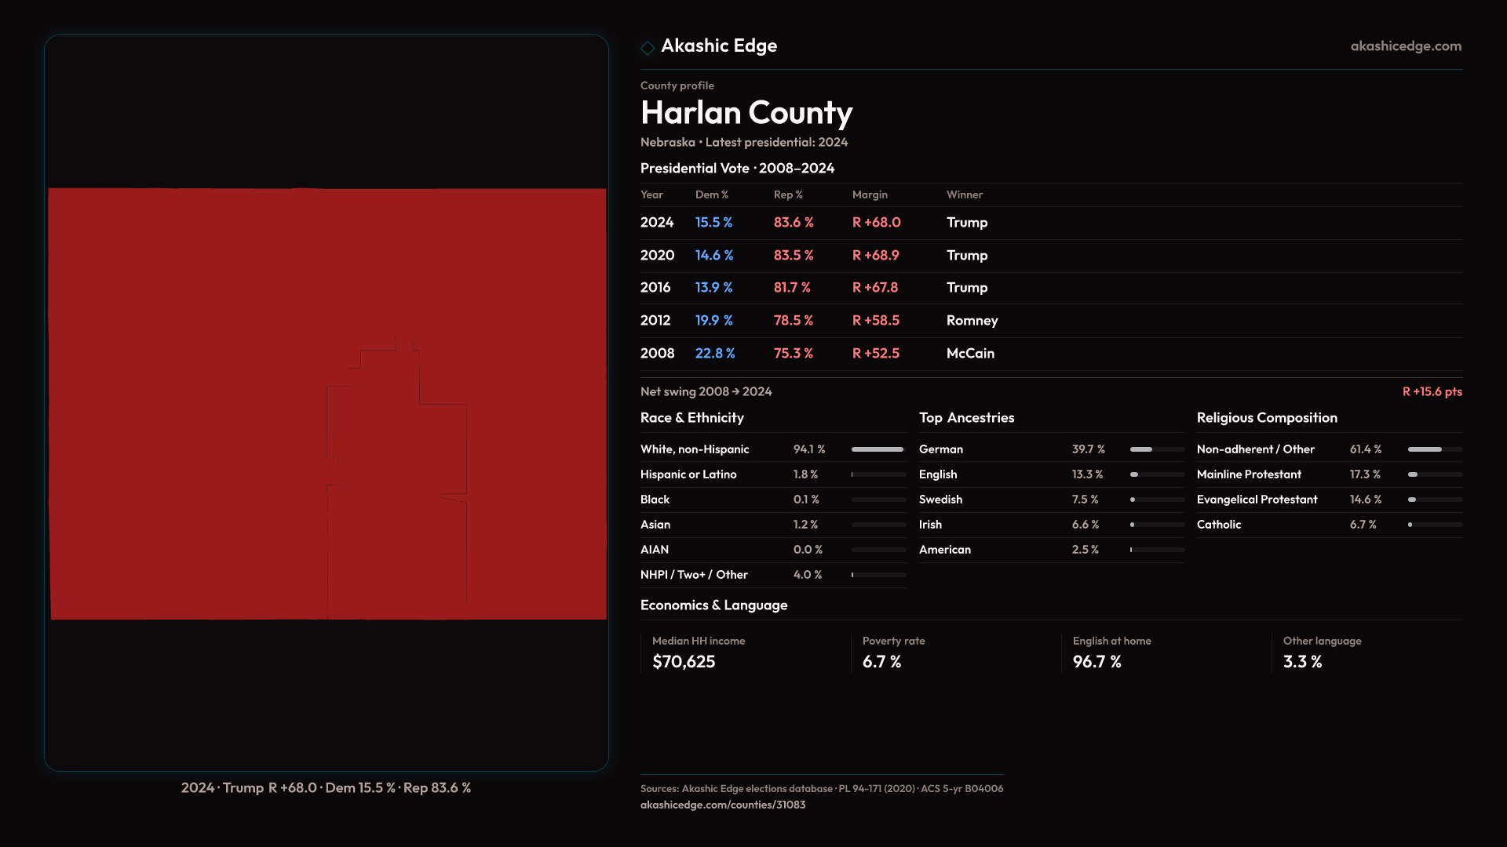Select the 2024 presidential vote row

pyautogui.click(x=657, y=223)
